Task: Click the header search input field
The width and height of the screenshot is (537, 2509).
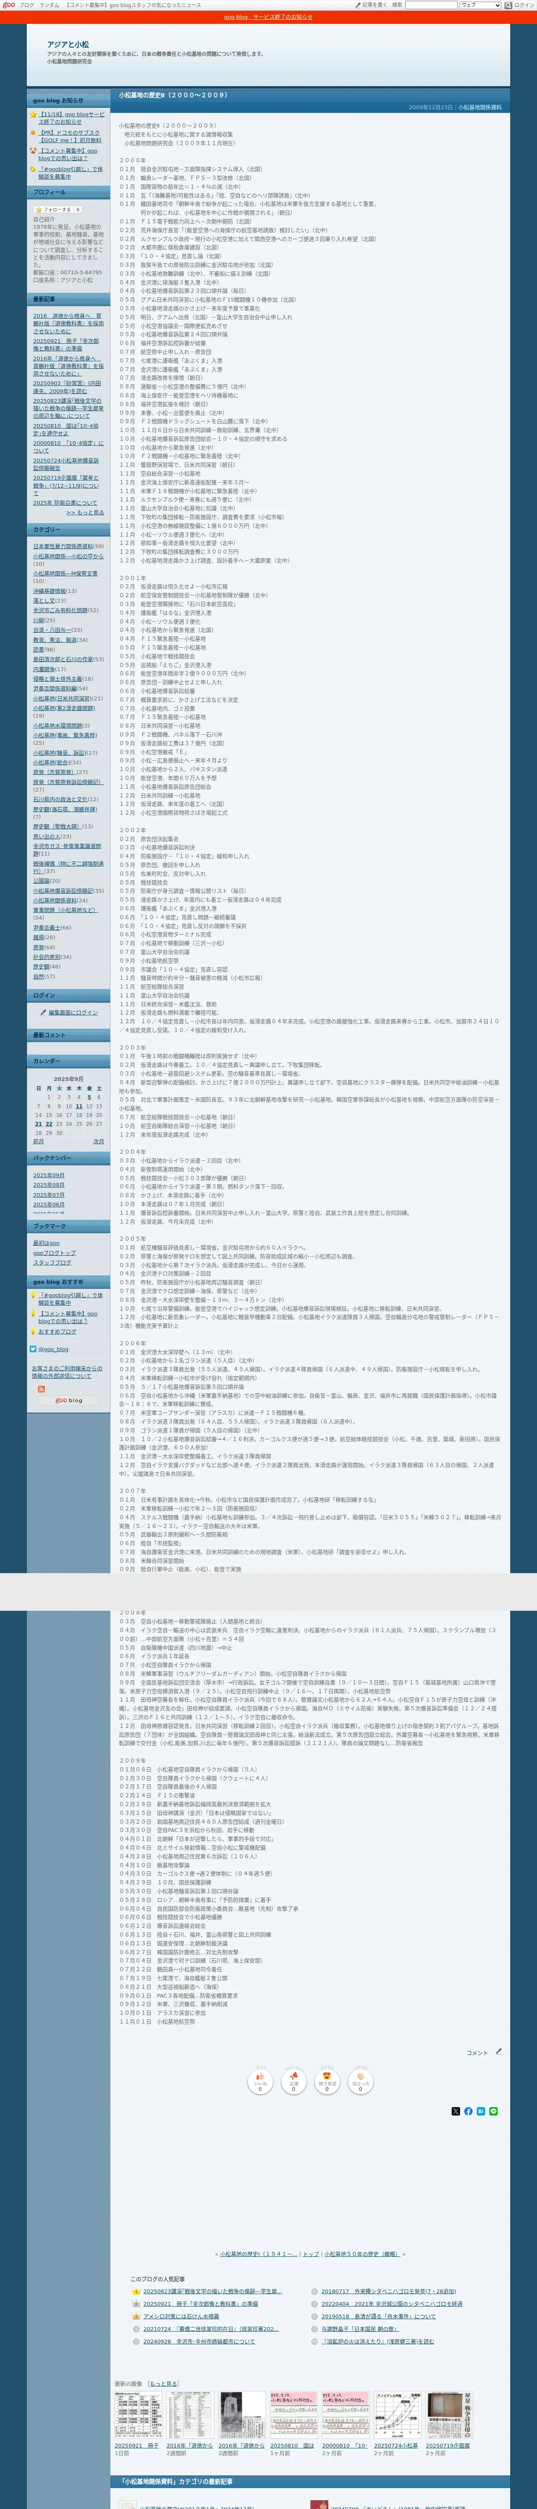Action: [432, 5]
